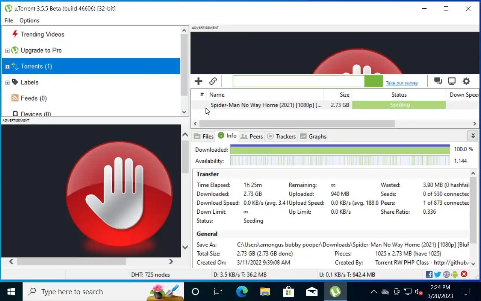This screenshot has height=301, width=481.
Task: Click the Info pane scroll down arrow
Action: [473, 264]
